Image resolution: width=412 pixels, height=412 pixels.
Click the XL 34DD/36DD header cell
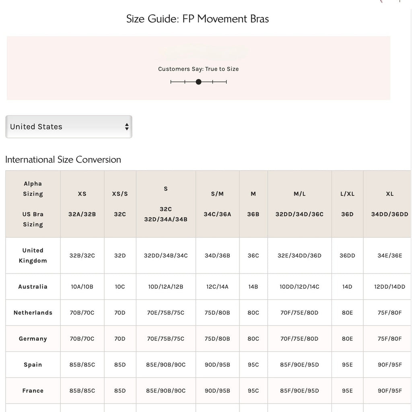(x=387, y=204)
